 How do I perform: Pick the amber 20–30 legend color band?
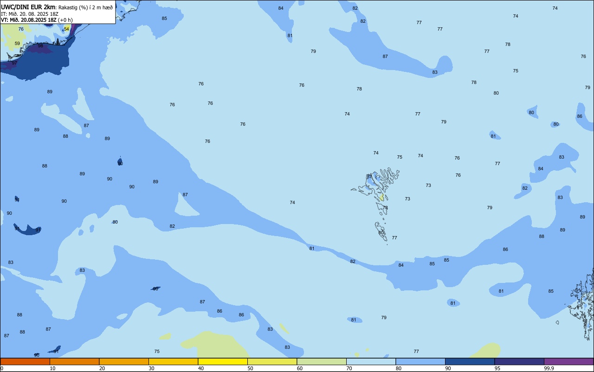click(124, 361)
